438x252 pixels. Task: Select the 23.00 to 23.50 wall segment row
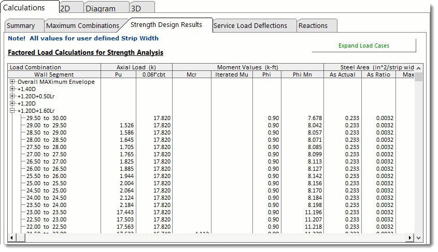point(47,212)
